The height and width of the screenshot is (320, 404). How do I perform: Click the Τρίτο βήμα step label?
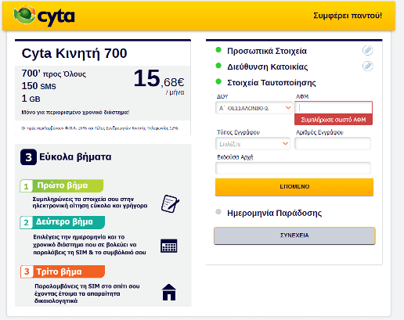tap(63, 271)
